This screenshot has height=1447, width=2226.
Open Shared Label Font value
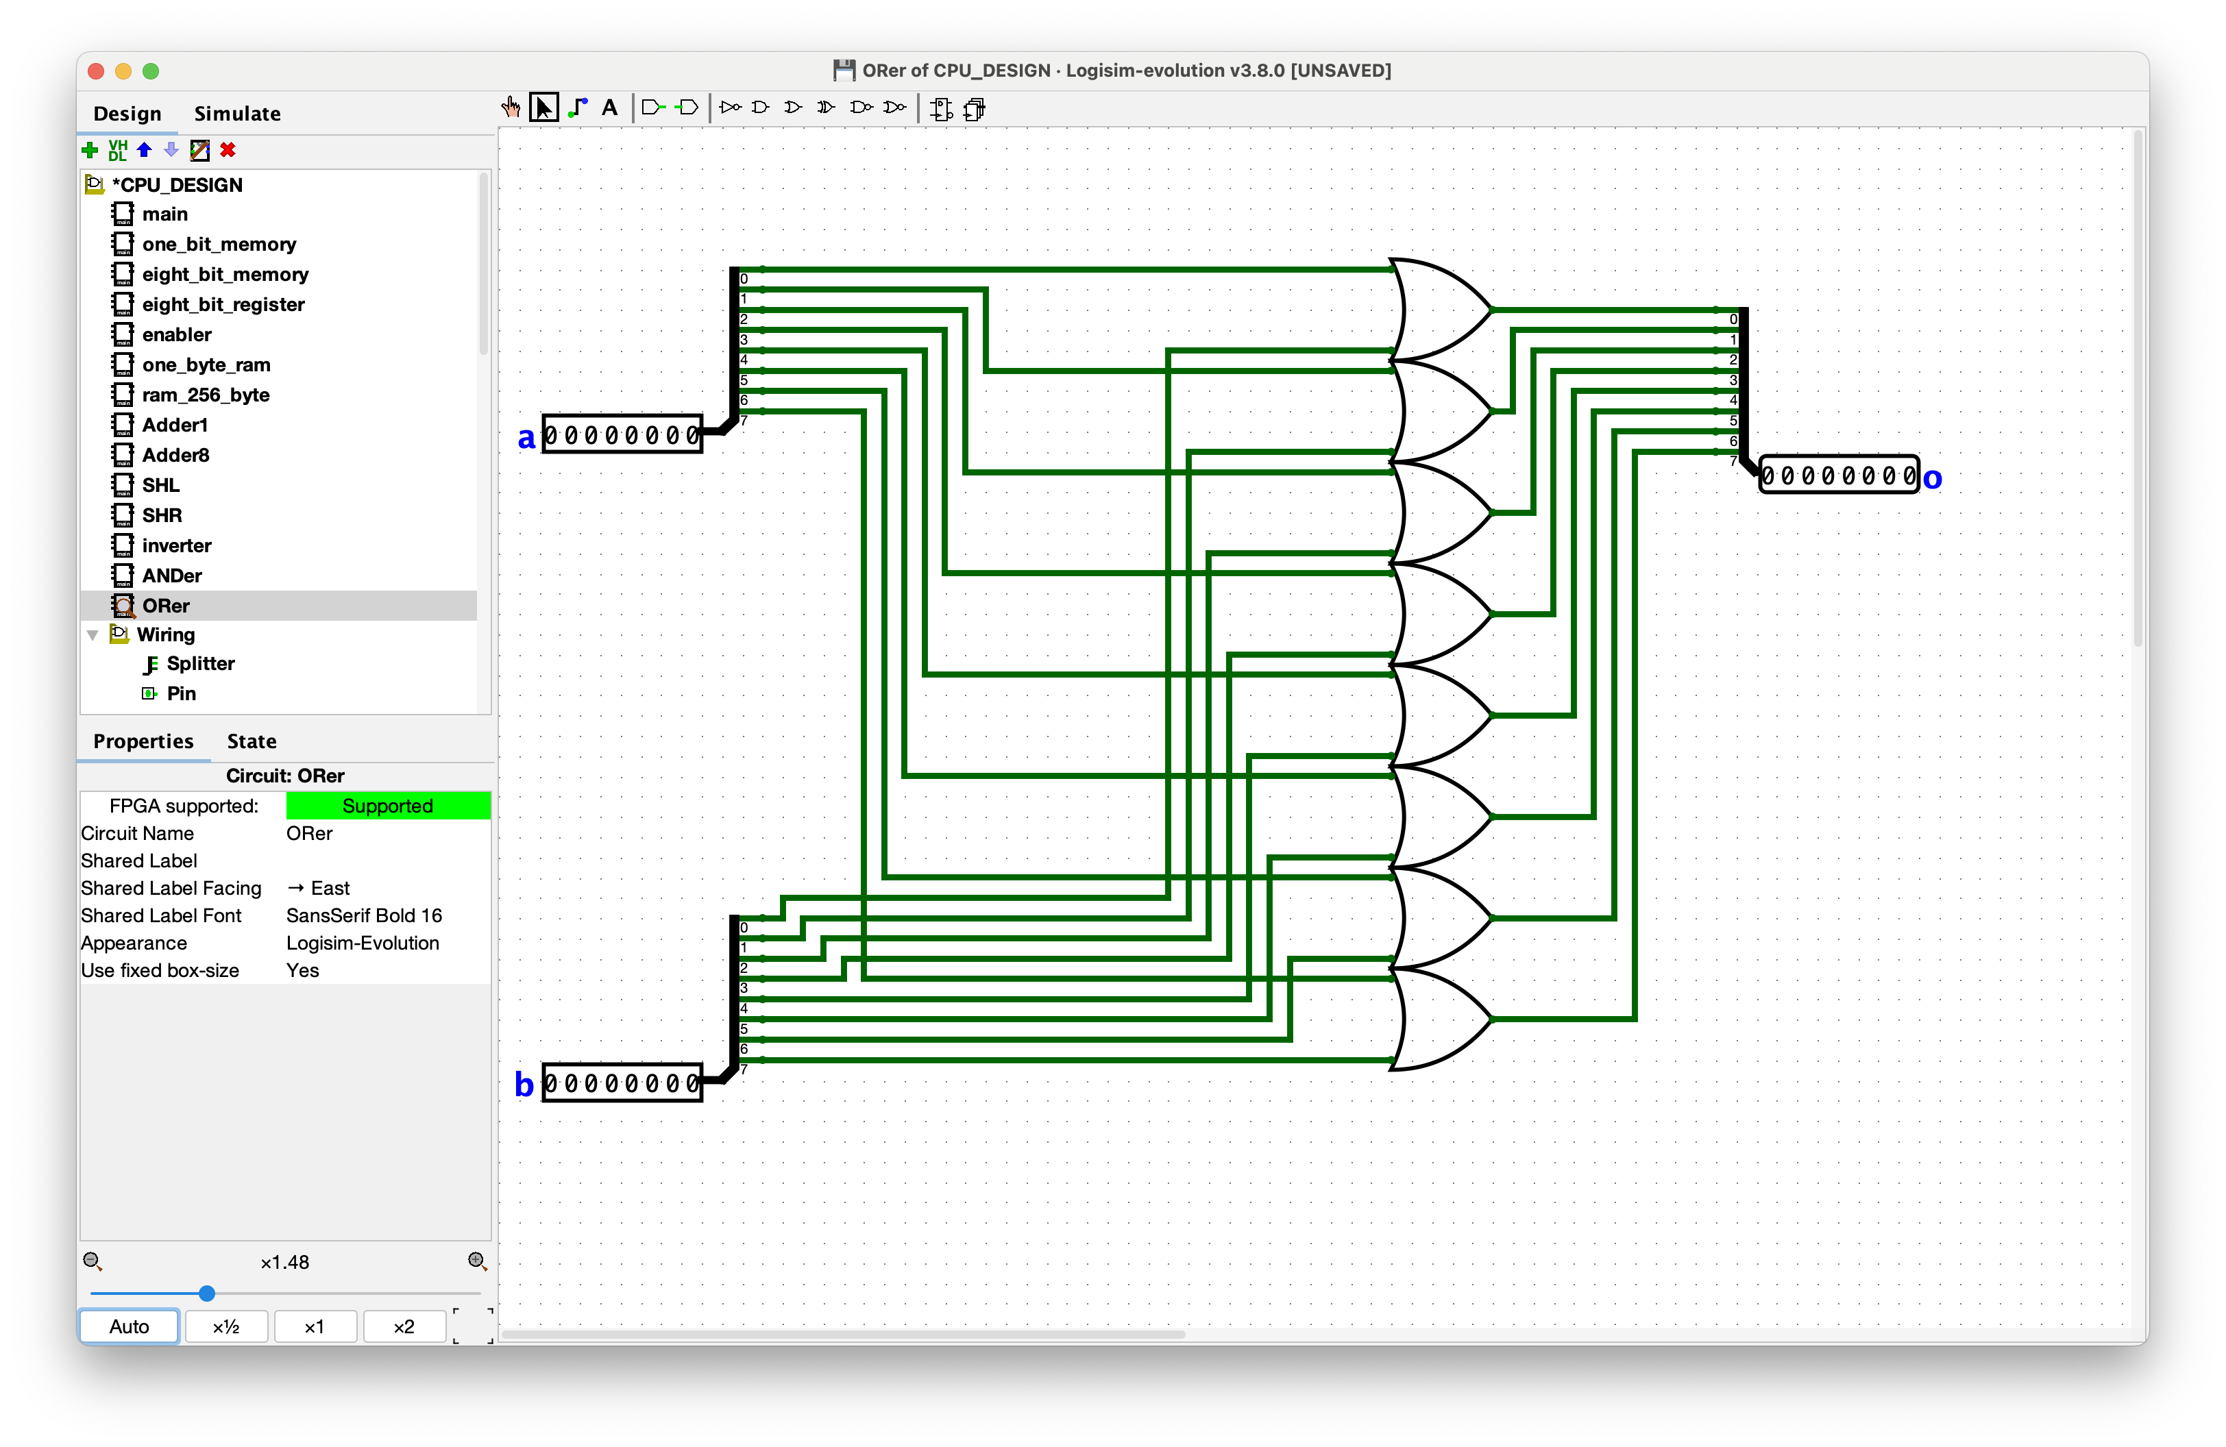(387, 915)
